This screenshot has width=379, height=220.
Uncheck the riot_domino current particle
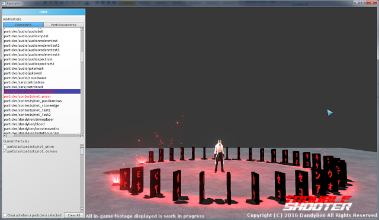(x=5, y=151)
